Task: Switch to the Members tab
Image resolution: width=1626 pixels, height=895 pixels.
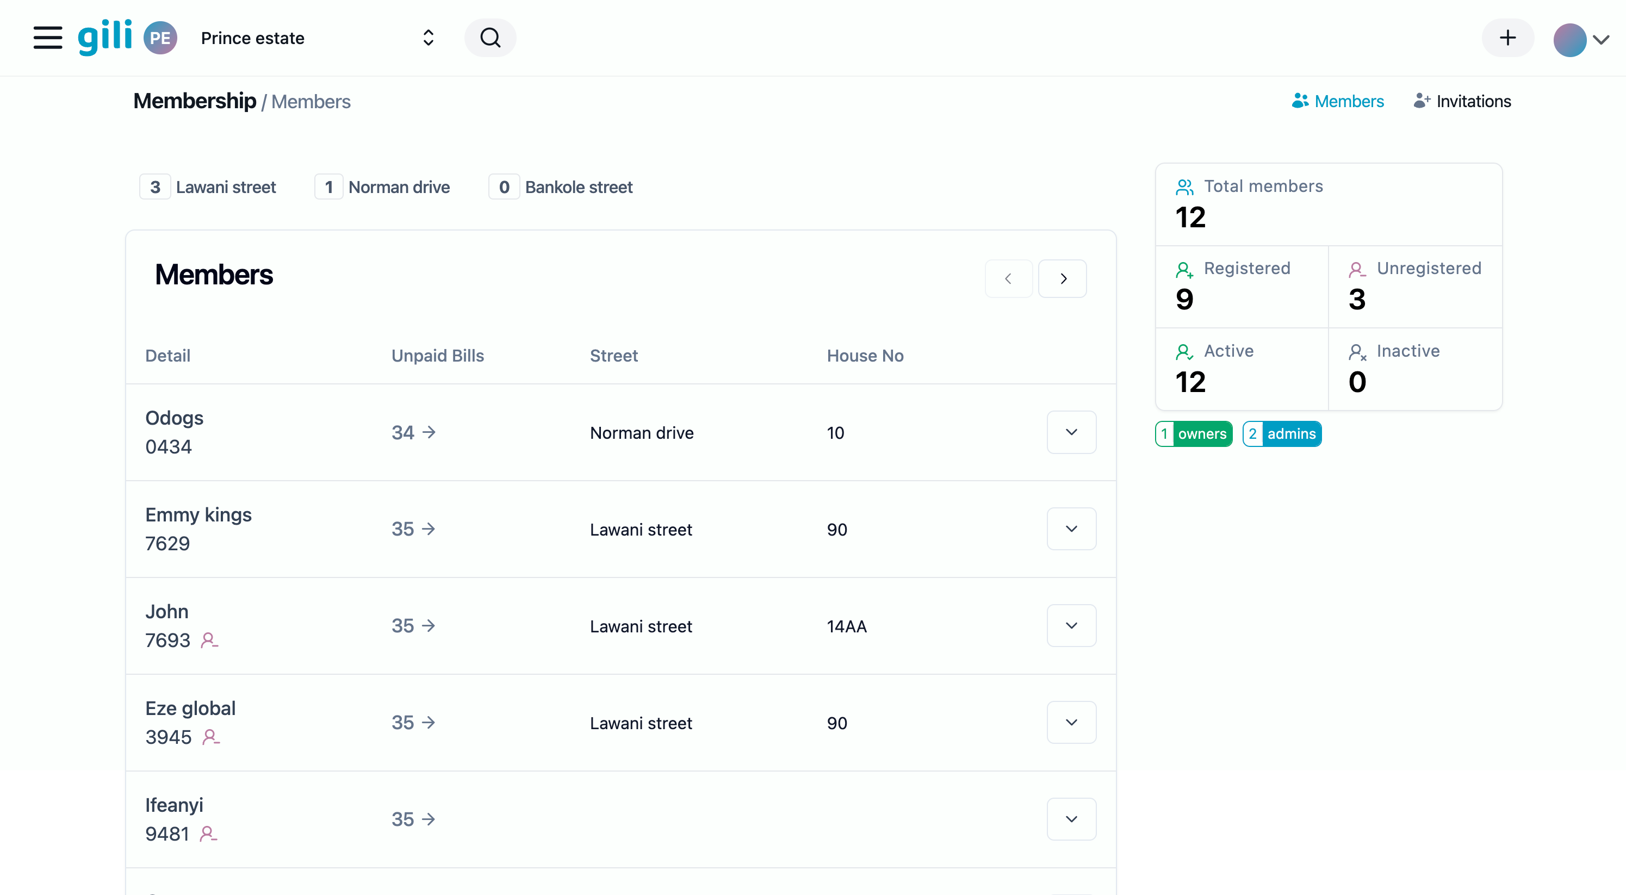Action: [1338, 101]
